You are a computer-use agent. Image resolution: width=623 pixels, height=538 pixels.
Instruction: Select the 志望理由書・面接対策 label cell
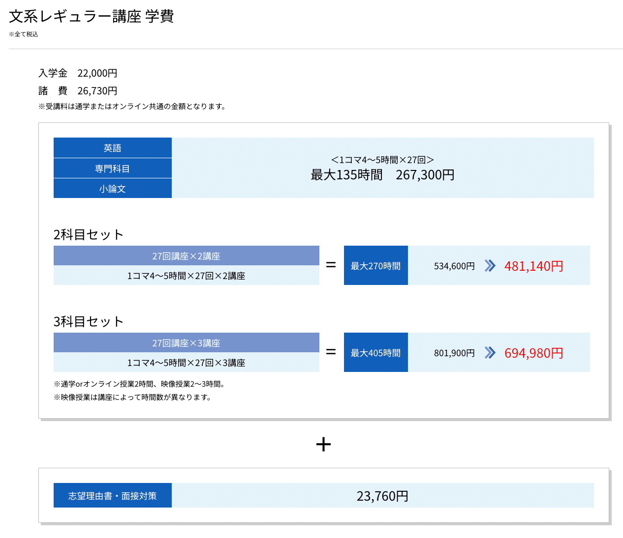click(113, 495)
